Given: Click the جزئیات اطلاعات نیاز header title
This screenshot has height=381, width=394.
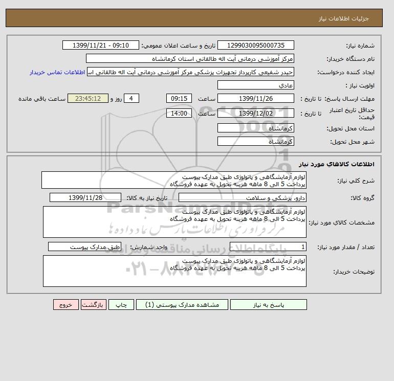Looking at the screenshot, I should coord(343,18).
